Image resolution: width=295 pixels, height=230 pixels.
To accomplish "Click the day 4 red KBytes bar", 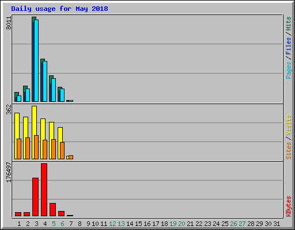I will 44,190.
